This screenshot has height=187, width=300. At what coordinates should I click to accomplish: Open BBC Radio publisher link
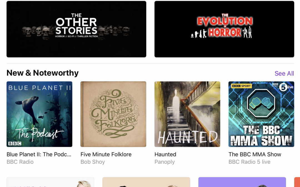(x=20, y=162)
